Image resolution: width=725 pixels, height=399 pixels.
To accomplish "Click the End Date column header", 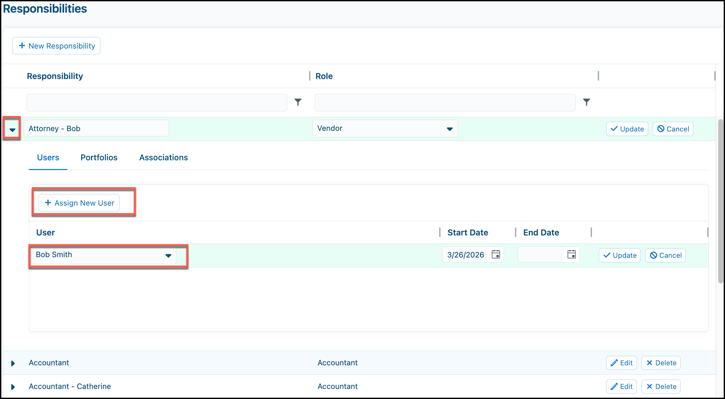I will 541,233.
